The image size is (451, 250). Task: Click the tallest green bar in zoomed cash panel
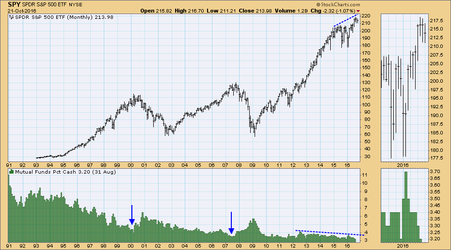coord(405,206)
